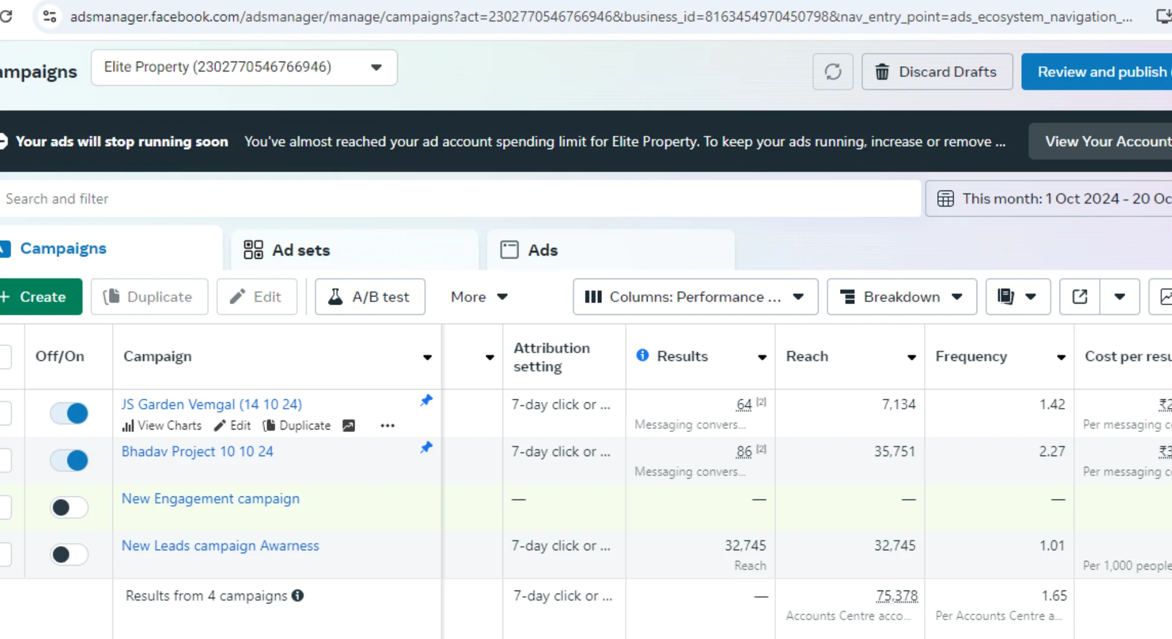Image resolution: width=1172 pixels, height=639 pixels.
Task: Open Reach column dropdown arrow
Action: [x=912, y=357]
